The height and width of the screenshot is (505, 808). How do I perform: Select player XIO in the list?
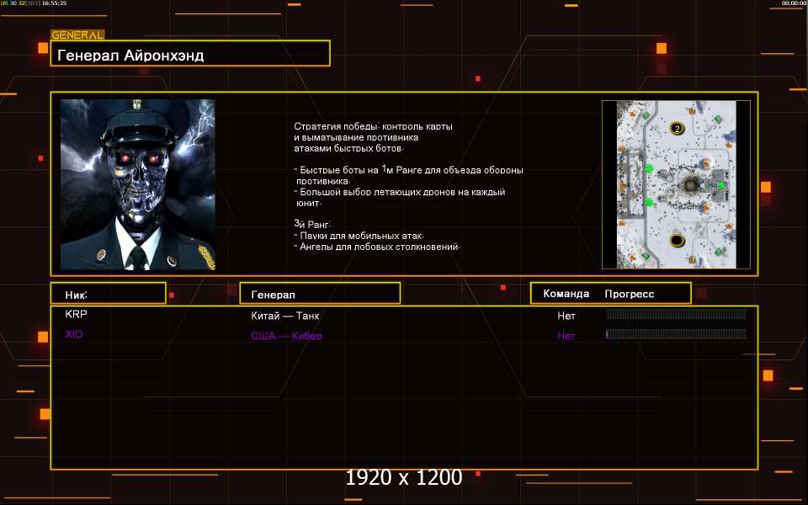click(x=74, y=334)
